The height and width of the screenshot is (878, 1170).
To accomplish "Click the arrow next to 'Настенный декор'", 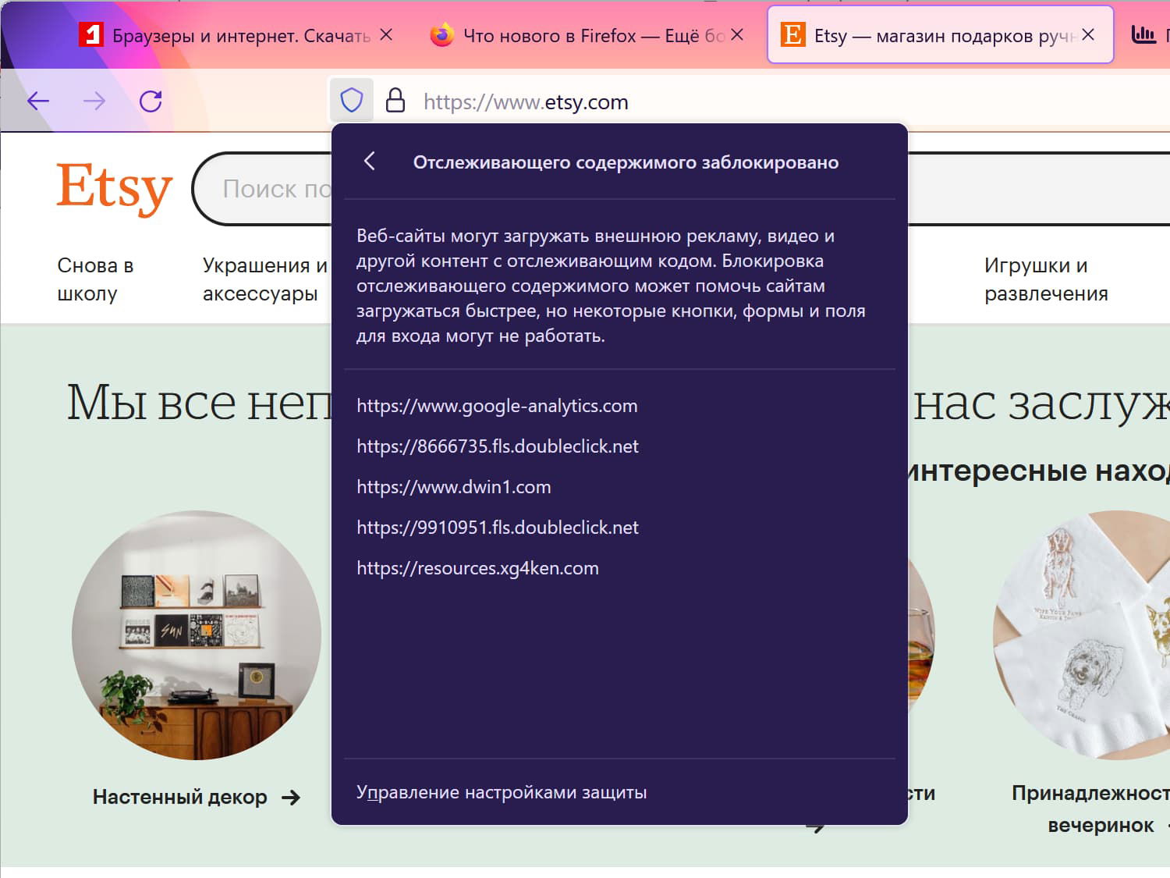I will 291,798.
